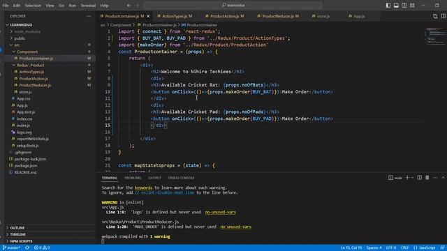447x251 pixels.
Task: Switch to the ProductAction.js tab
Action: pyautogui.click(x=224, y=16)
